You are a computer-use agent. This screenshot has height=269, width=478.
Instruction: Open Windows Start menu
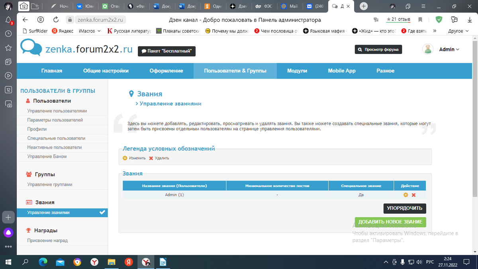click(8, 262)
